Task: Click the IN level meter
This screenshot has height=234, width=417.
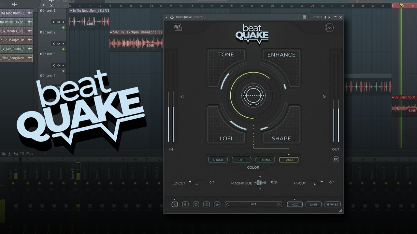Action: [x=171, y=97]
